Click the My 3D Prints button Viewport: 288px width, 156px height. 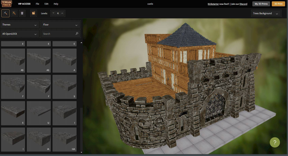tap(261, 4)
